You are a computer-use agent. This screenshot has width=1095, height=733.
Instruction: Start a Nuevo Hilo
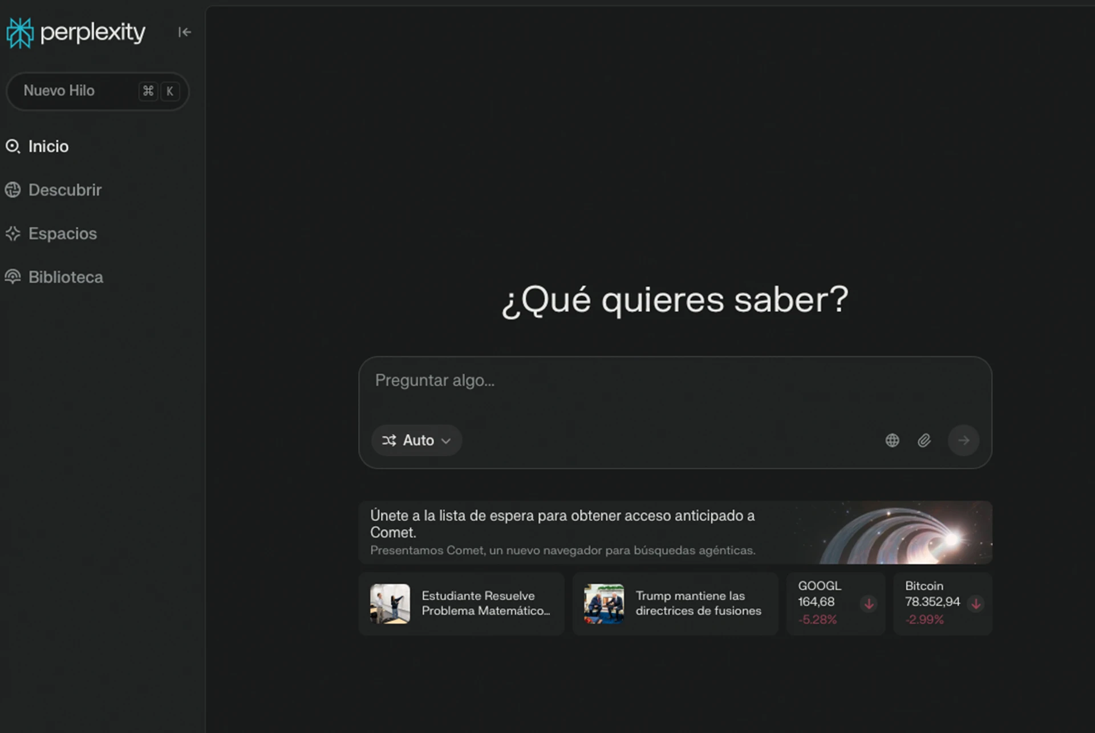[59, 91]
